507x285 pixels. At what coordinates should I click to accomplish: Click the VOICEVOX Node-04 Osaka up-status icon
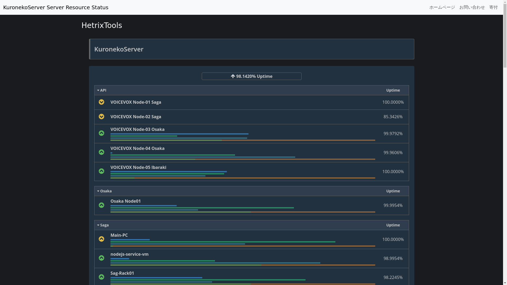[101, 152]
